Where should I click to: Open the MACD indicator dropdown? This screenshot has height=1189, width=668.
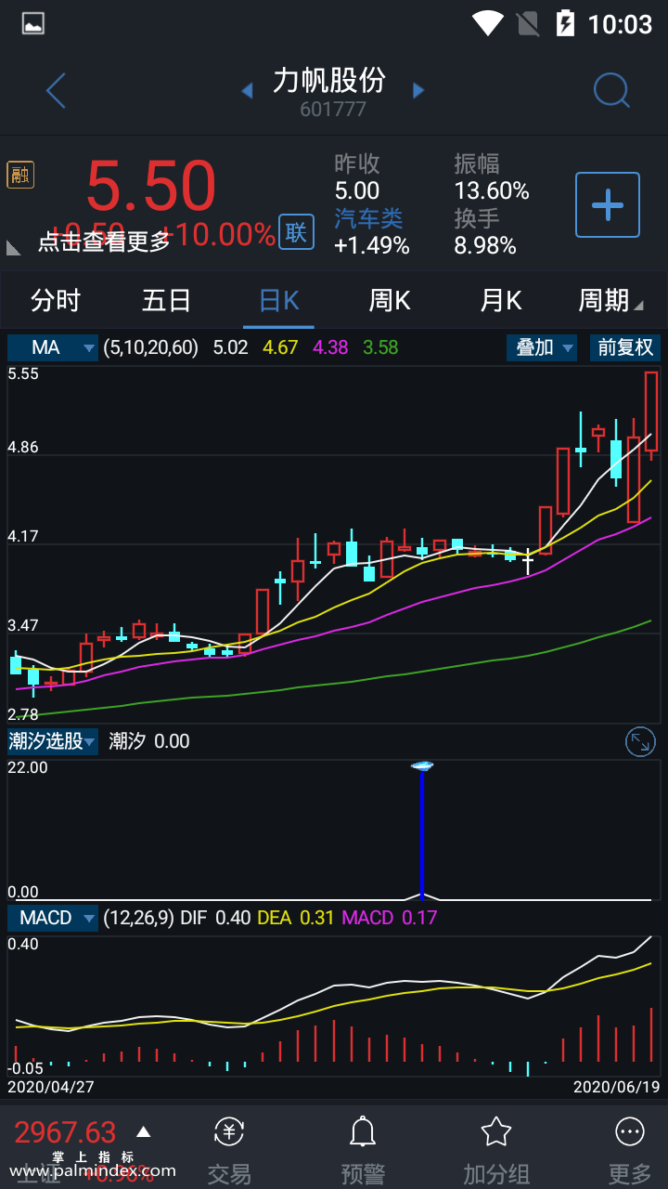pyautogui.click(x=53, y=918)
